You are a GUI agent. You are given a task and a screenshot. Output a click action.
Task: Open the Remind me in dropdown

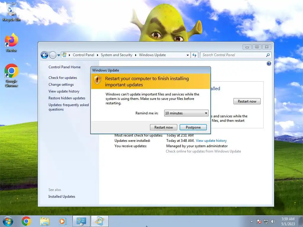tap(186, 113)
